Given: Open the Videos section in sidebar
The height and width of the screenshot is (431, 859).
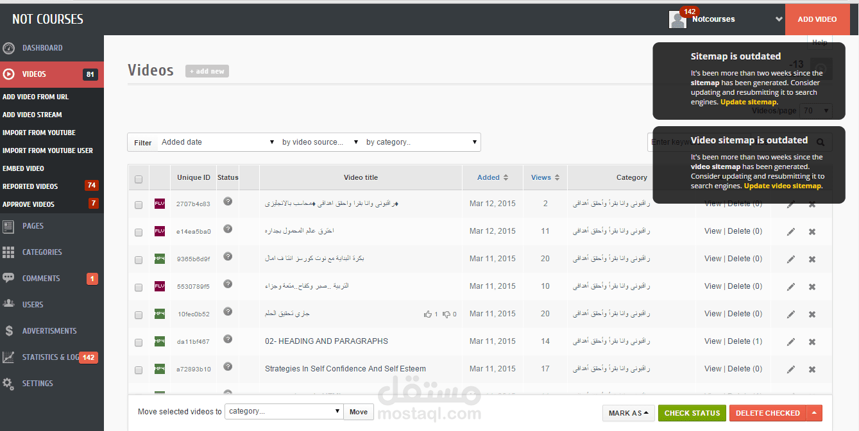Looking at the screenshot, I should [x=51, y=74].
